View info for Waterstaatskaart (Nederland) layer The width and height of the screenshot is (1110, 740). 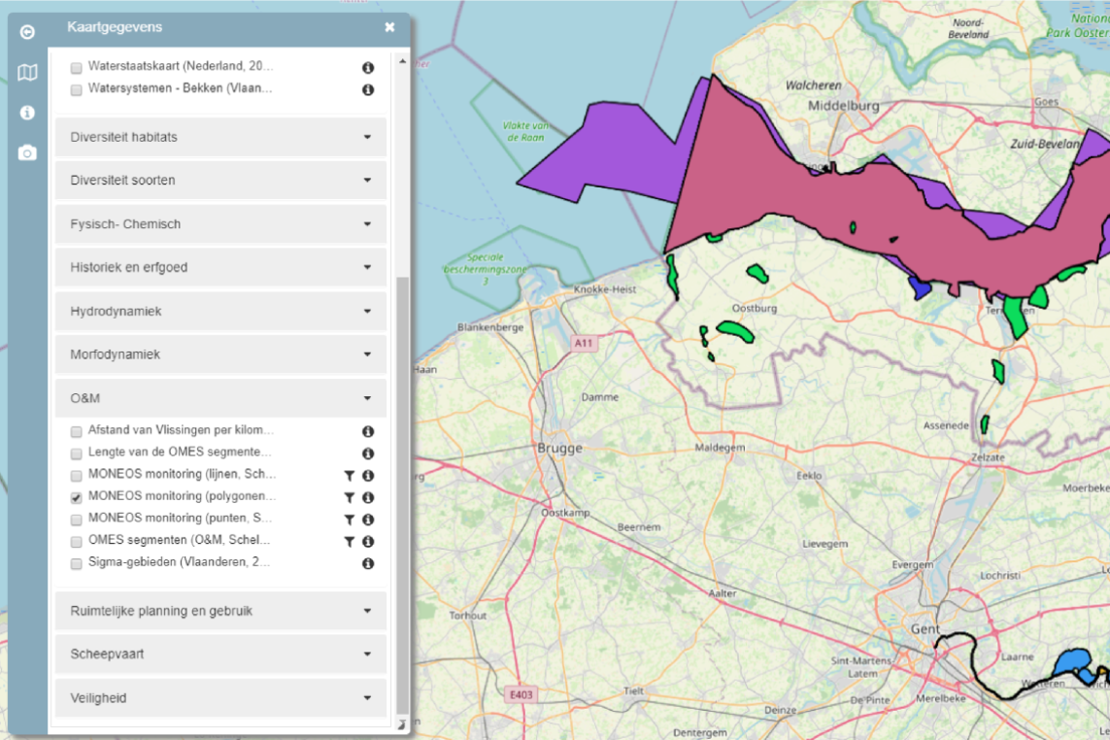[x=367, y=66]
